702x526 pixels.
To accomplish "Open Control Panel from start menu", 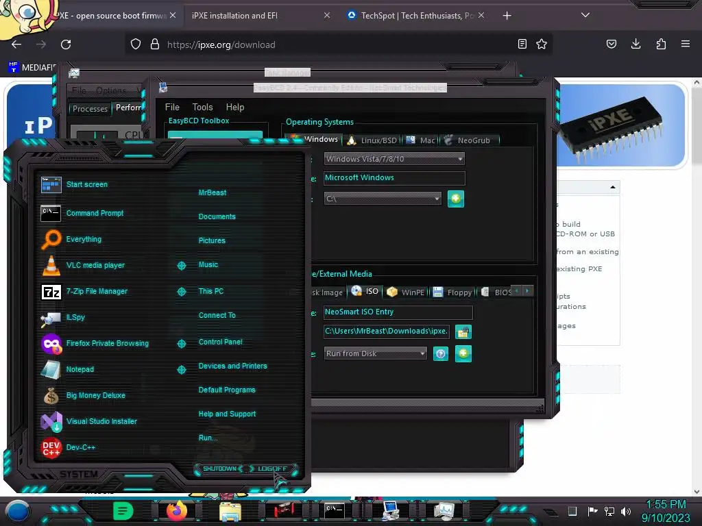I will click(220, 342).
